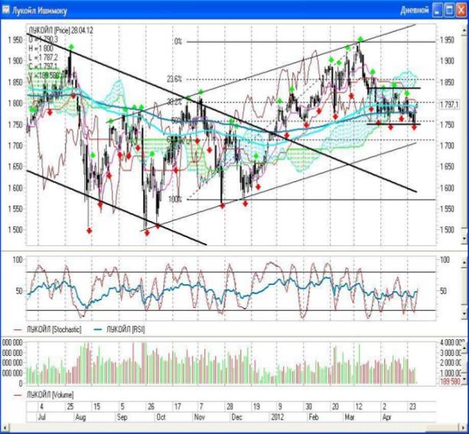The image size is (469, 434).
Task: Click the Stochastic/RSI panel scroll-up arrow
Action: (464, 262)
